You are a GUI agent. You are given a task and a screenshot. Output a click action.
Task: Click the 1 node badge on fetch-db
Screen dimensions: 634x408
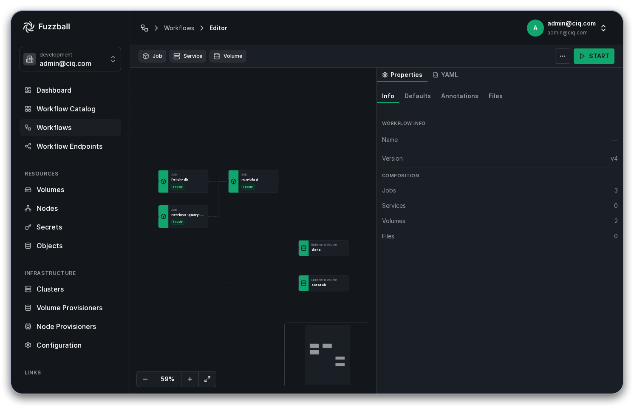coord(178,187)
